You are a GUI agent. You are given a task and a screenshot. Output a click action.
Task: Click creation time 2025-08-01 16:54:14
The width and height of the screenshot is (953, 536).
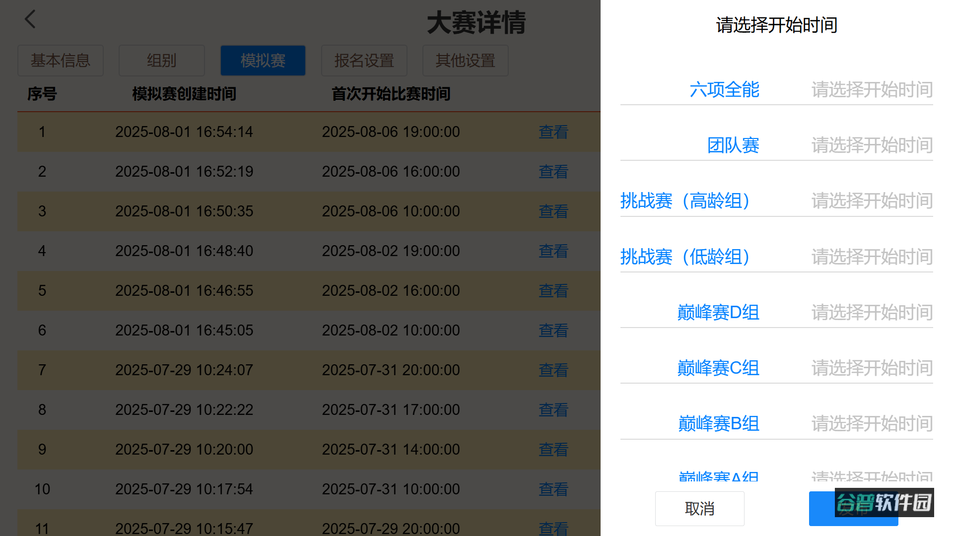(184, 132)
